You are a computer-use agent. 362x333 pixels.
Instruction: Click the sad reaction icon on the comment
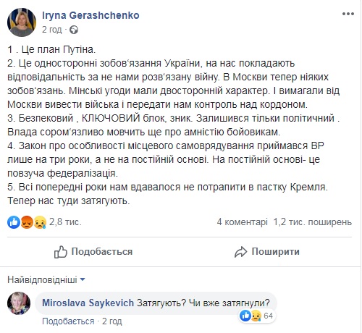(256, 316)
